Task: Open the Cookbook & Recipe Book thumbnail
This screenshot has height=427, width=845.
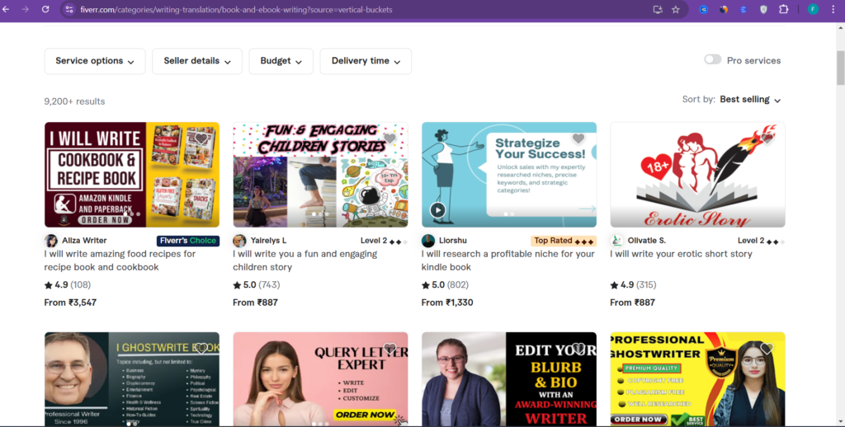Action: click(x=132, y=175)
